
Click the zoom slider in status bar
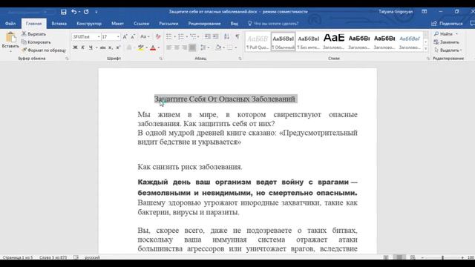click(442, 257)
